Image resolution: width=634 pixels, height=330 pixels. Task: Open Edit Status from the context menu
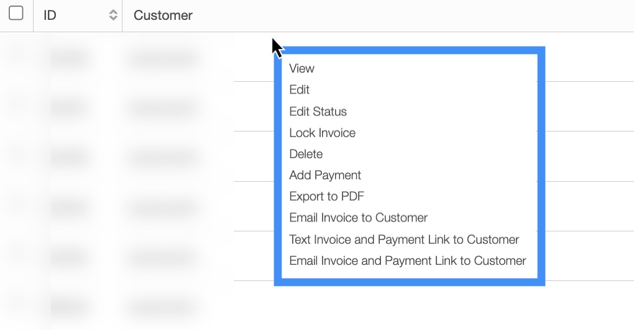point(318,112)
